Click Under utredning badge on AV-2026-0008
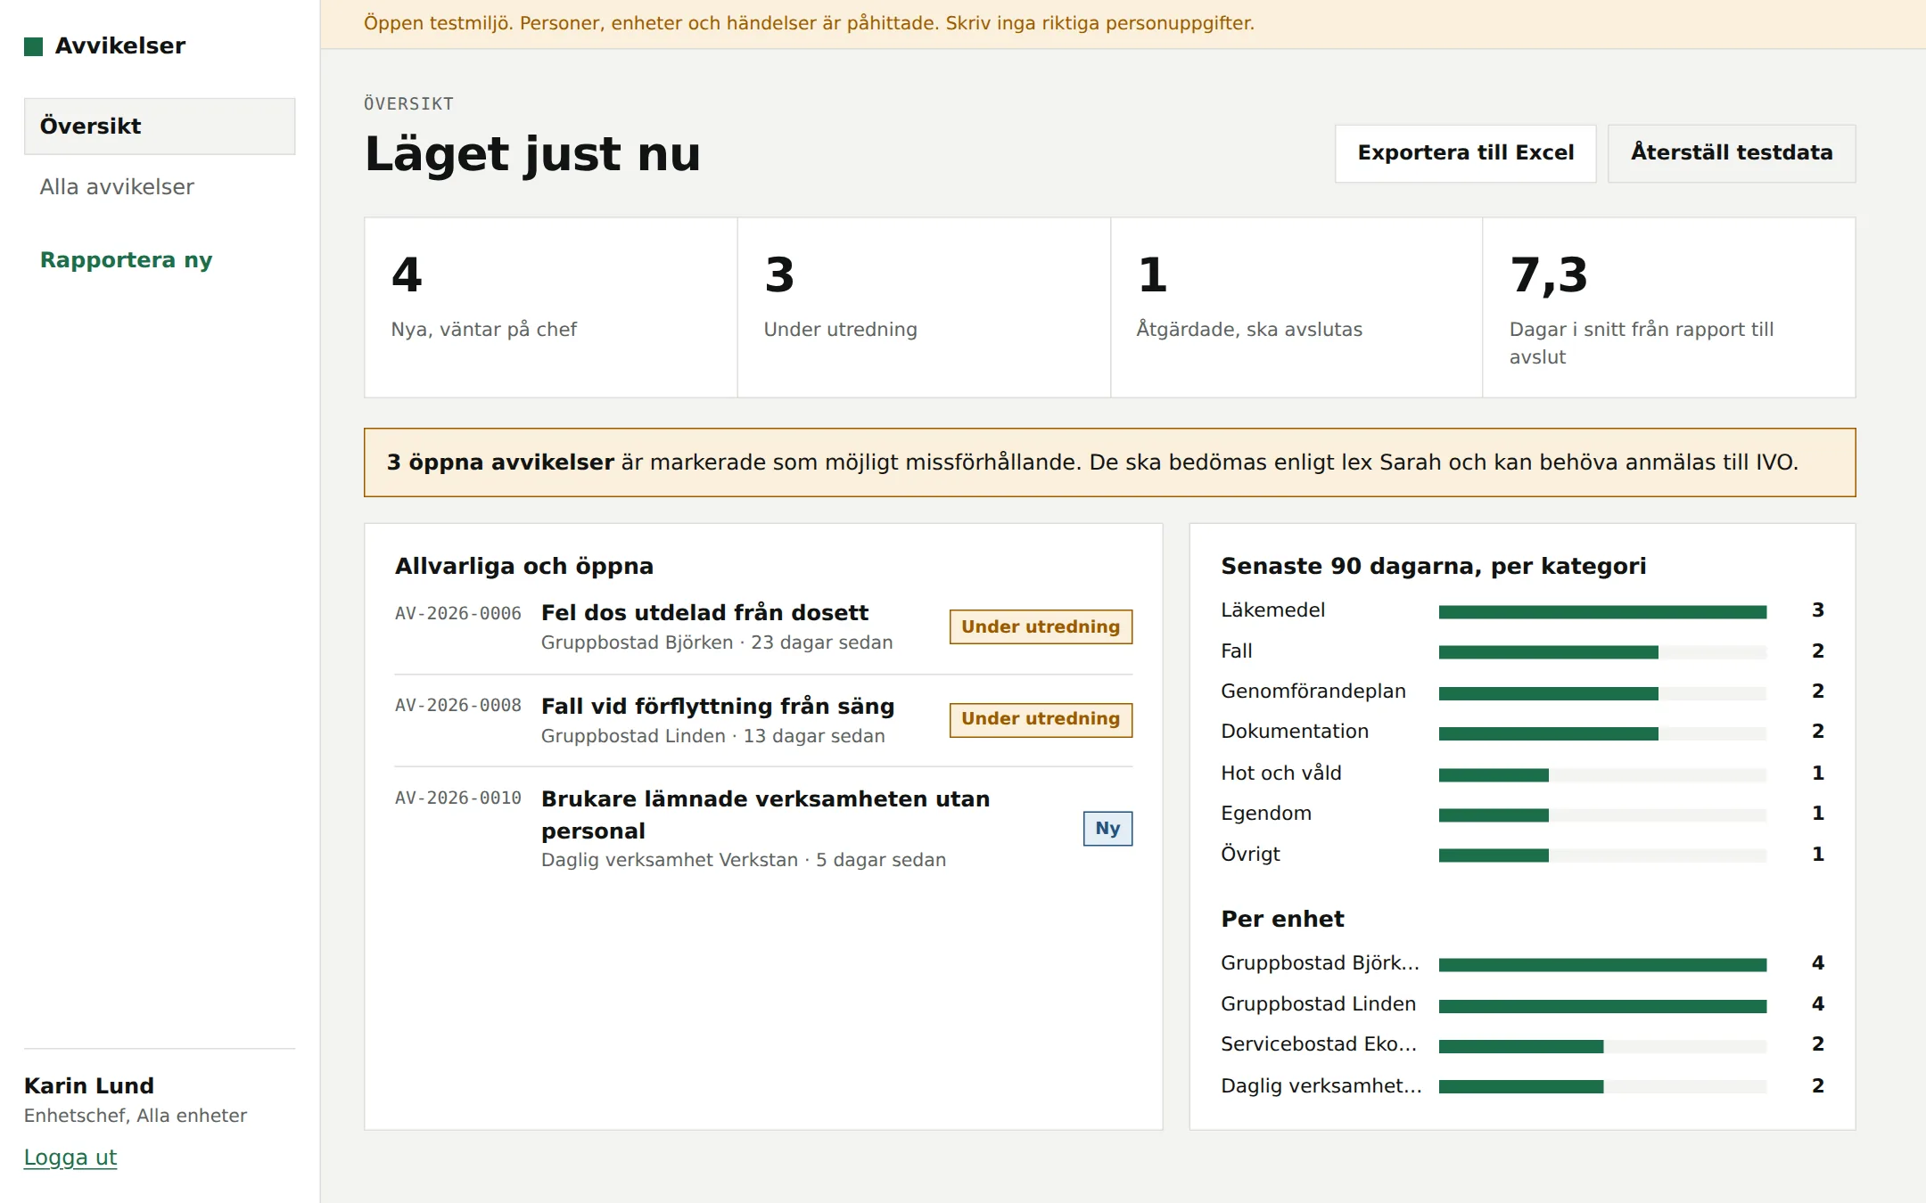Image resolution: width=1926 pixels, height=1203 pixels. point(1041,719)
